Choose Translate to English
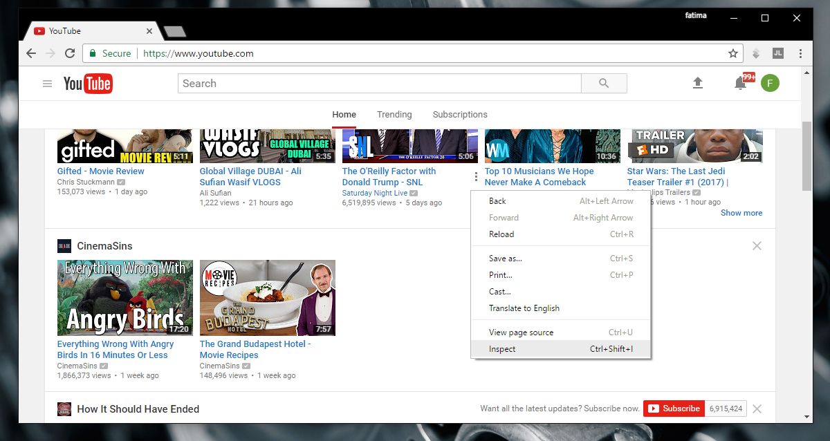Image resolution: width=830 pixels, height=441 pixels. click(560, 308)
